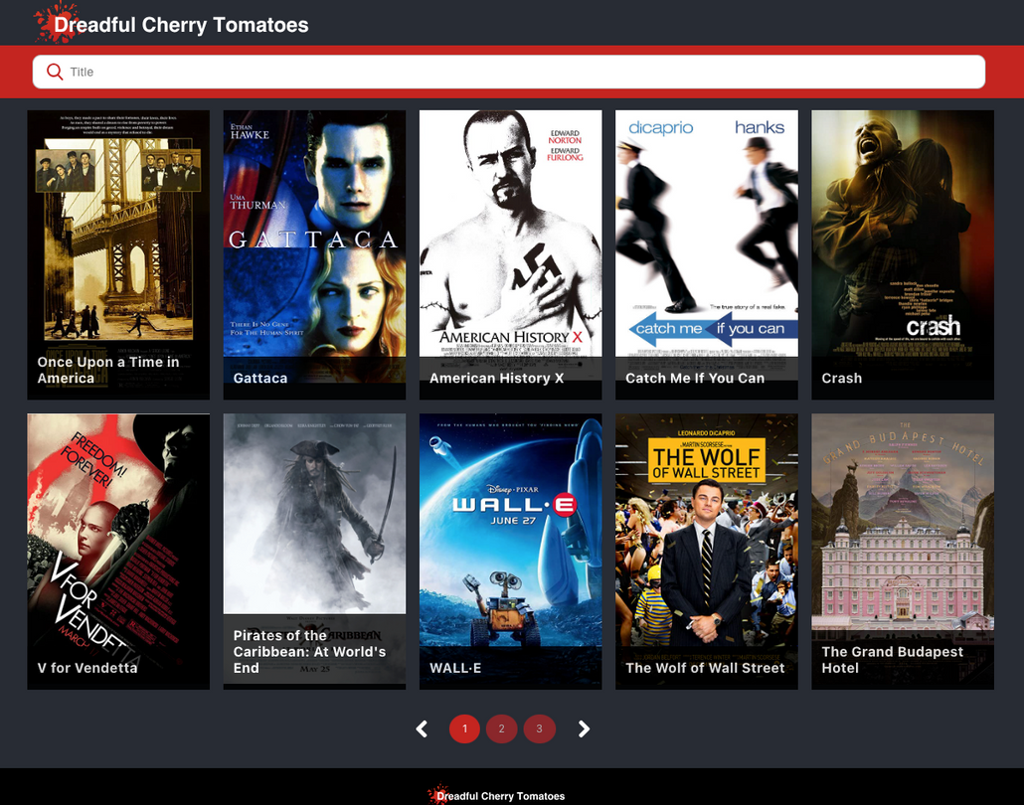The width and height of the screenshot is (1024, 805).
Task: Click the magnifying glass search icon
Action: tap(55, 72)
